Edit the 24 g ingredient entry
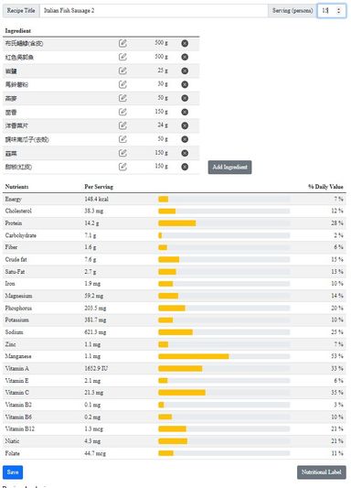351x488 pixels. point(122,125)
